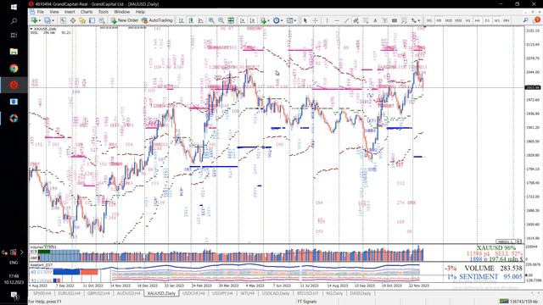Expand the New Chart dropdown arrow
The image size is (543, 305).
point(40,20)
